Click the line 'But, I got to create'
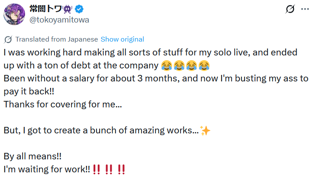This screenshot has height=181, width=316. (x=101, y=131)
